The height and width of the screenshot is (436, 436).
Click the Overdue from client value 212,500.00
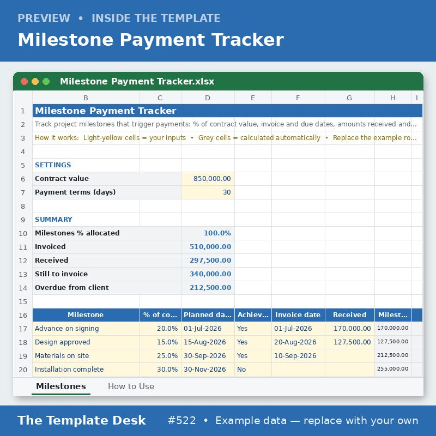tap(208, 288)
